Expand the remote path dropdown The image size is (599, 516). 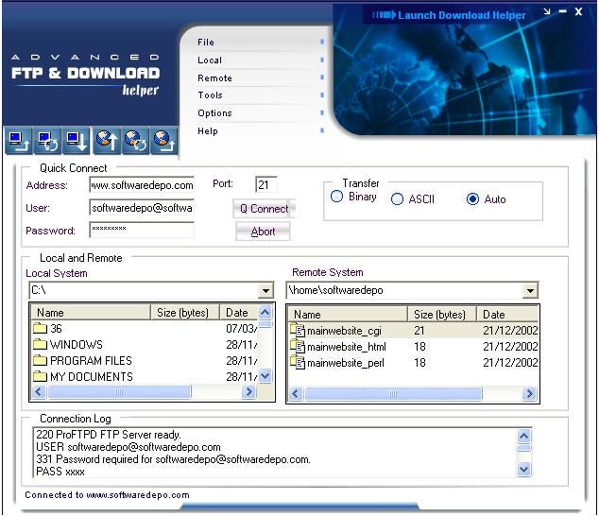[x=530, y=291]
